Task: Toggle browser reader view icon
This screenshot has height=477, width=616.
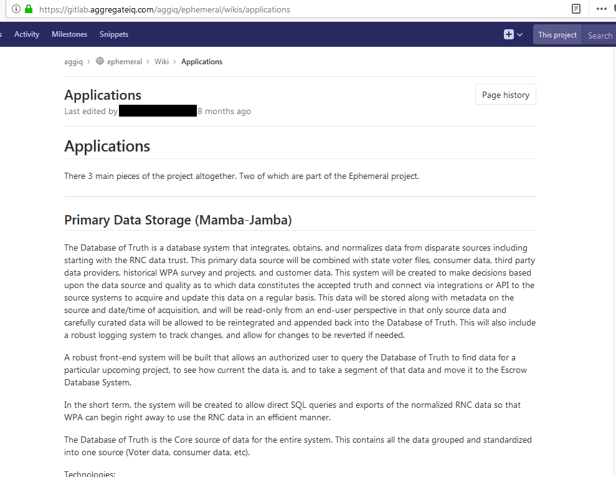Action: coord(576,9)
